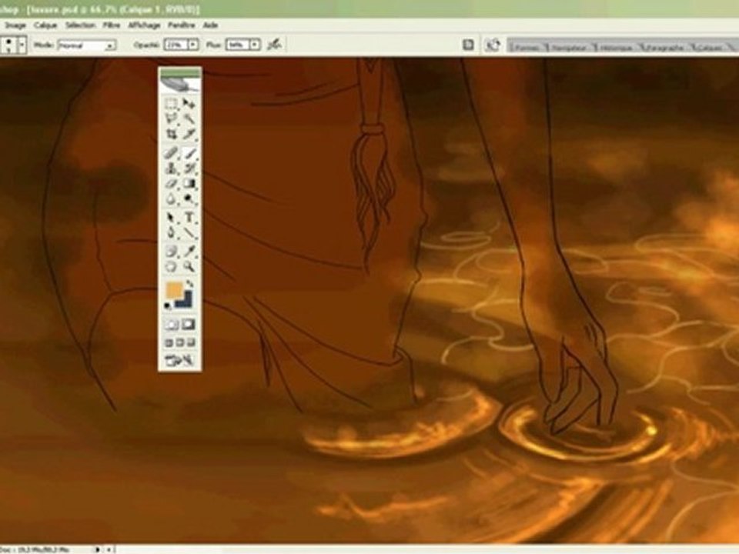The height and width of the screenshot is (554, 739).
Task: Open the Filtre menu
Action: pyautogui.click(x=111, y=25)
